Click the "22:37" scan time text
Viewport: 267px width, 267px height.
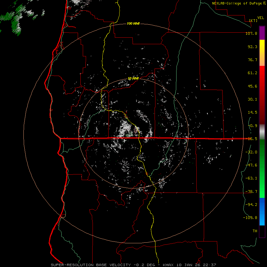tap(209, 265)
